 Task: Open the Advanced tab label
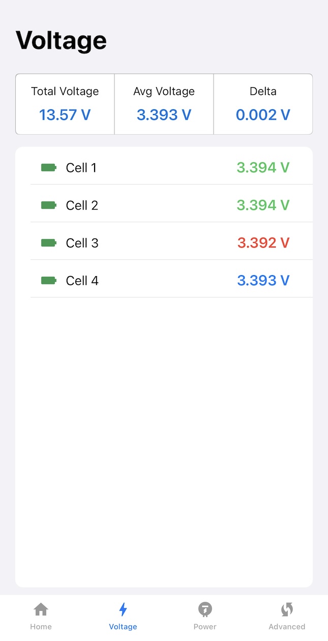coord(287,627)
